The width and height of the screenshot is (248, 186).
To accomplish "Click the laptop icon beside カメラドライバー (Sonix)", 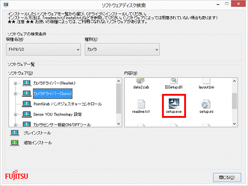I will click(x=27, y=93).
